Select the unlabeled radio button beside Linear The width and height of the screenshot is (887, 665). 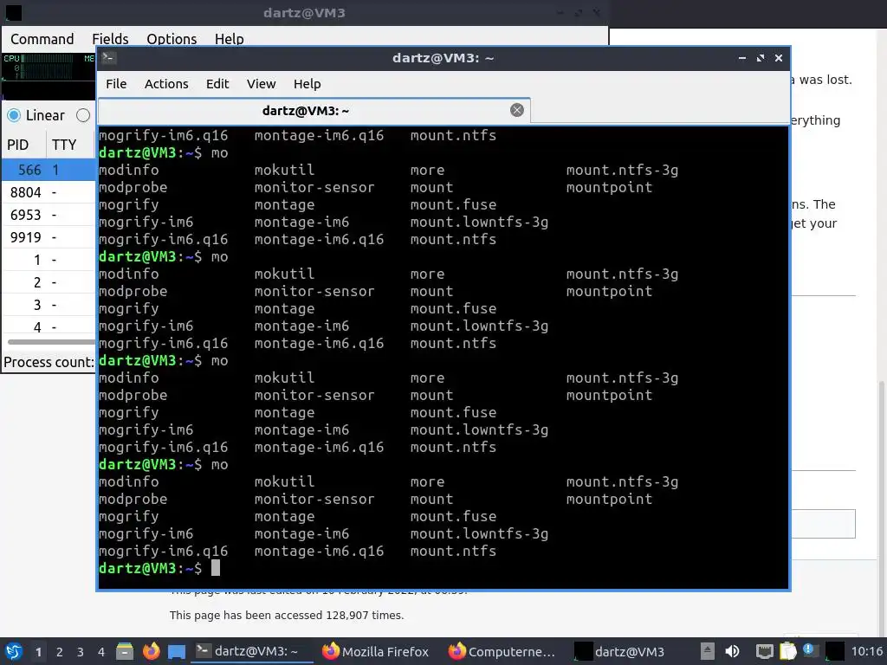83,115
